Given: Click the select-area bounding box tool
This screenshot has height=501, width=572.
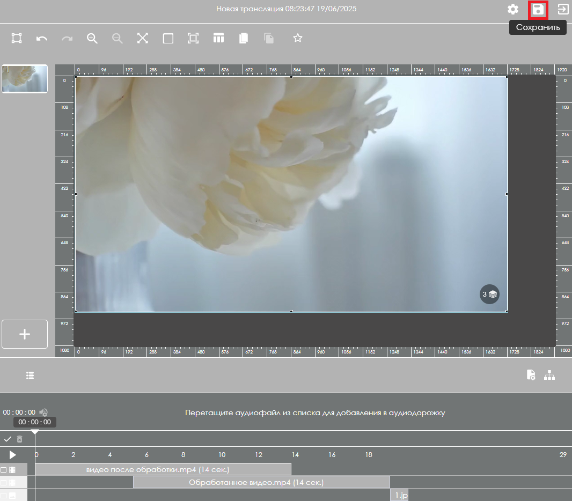Looking at the screenshot, I should pyautogui.click(x=17, y=38).
